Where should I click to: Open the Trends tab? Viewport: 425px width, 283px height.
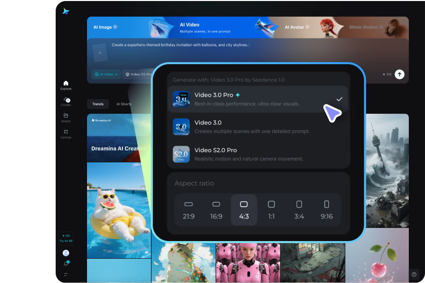pyautogui.click(x=98, y=104)
